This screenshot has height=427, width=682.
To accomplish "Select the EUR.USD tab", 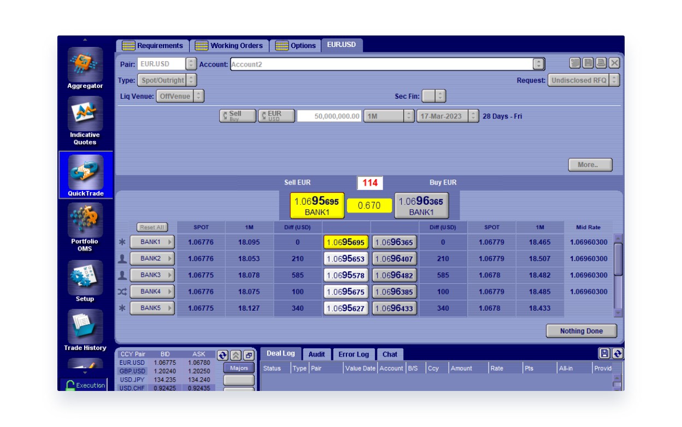I will tap(342, 45).
